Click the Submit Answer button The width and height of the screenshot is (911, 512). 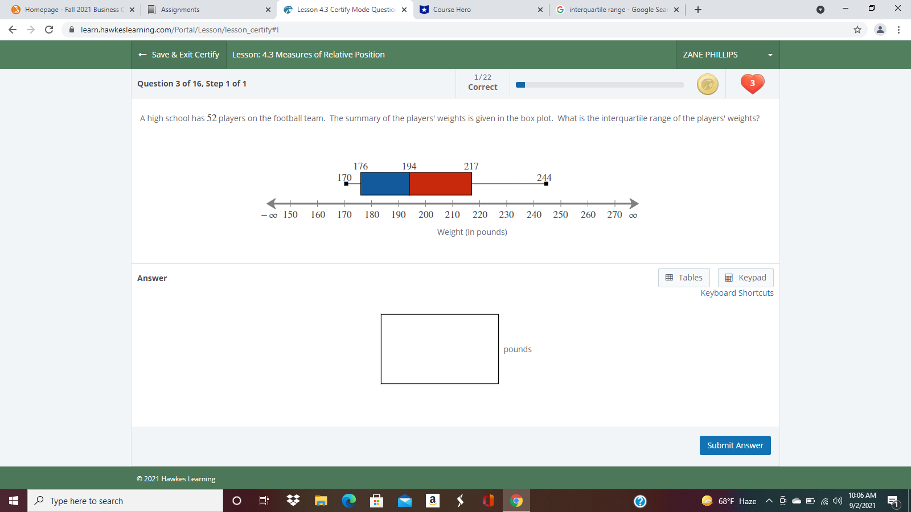tap(735, 445)
